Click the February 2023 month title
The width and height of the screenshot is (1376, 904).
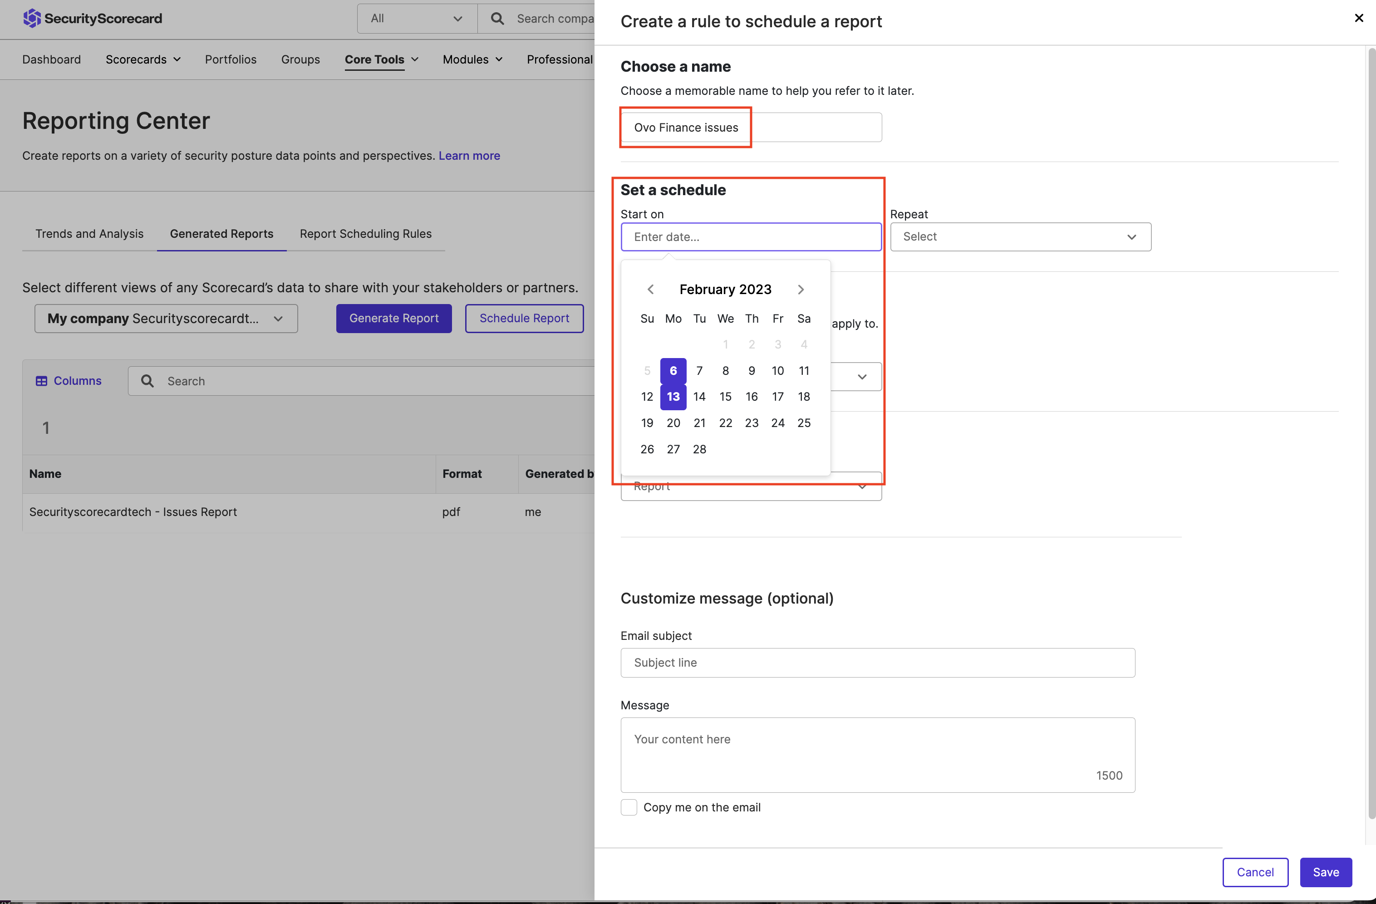pos(725,289)
